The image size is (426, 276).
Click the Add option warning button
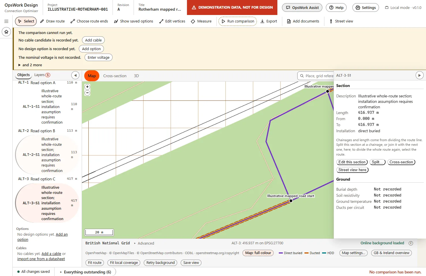(x=91, y=49)
